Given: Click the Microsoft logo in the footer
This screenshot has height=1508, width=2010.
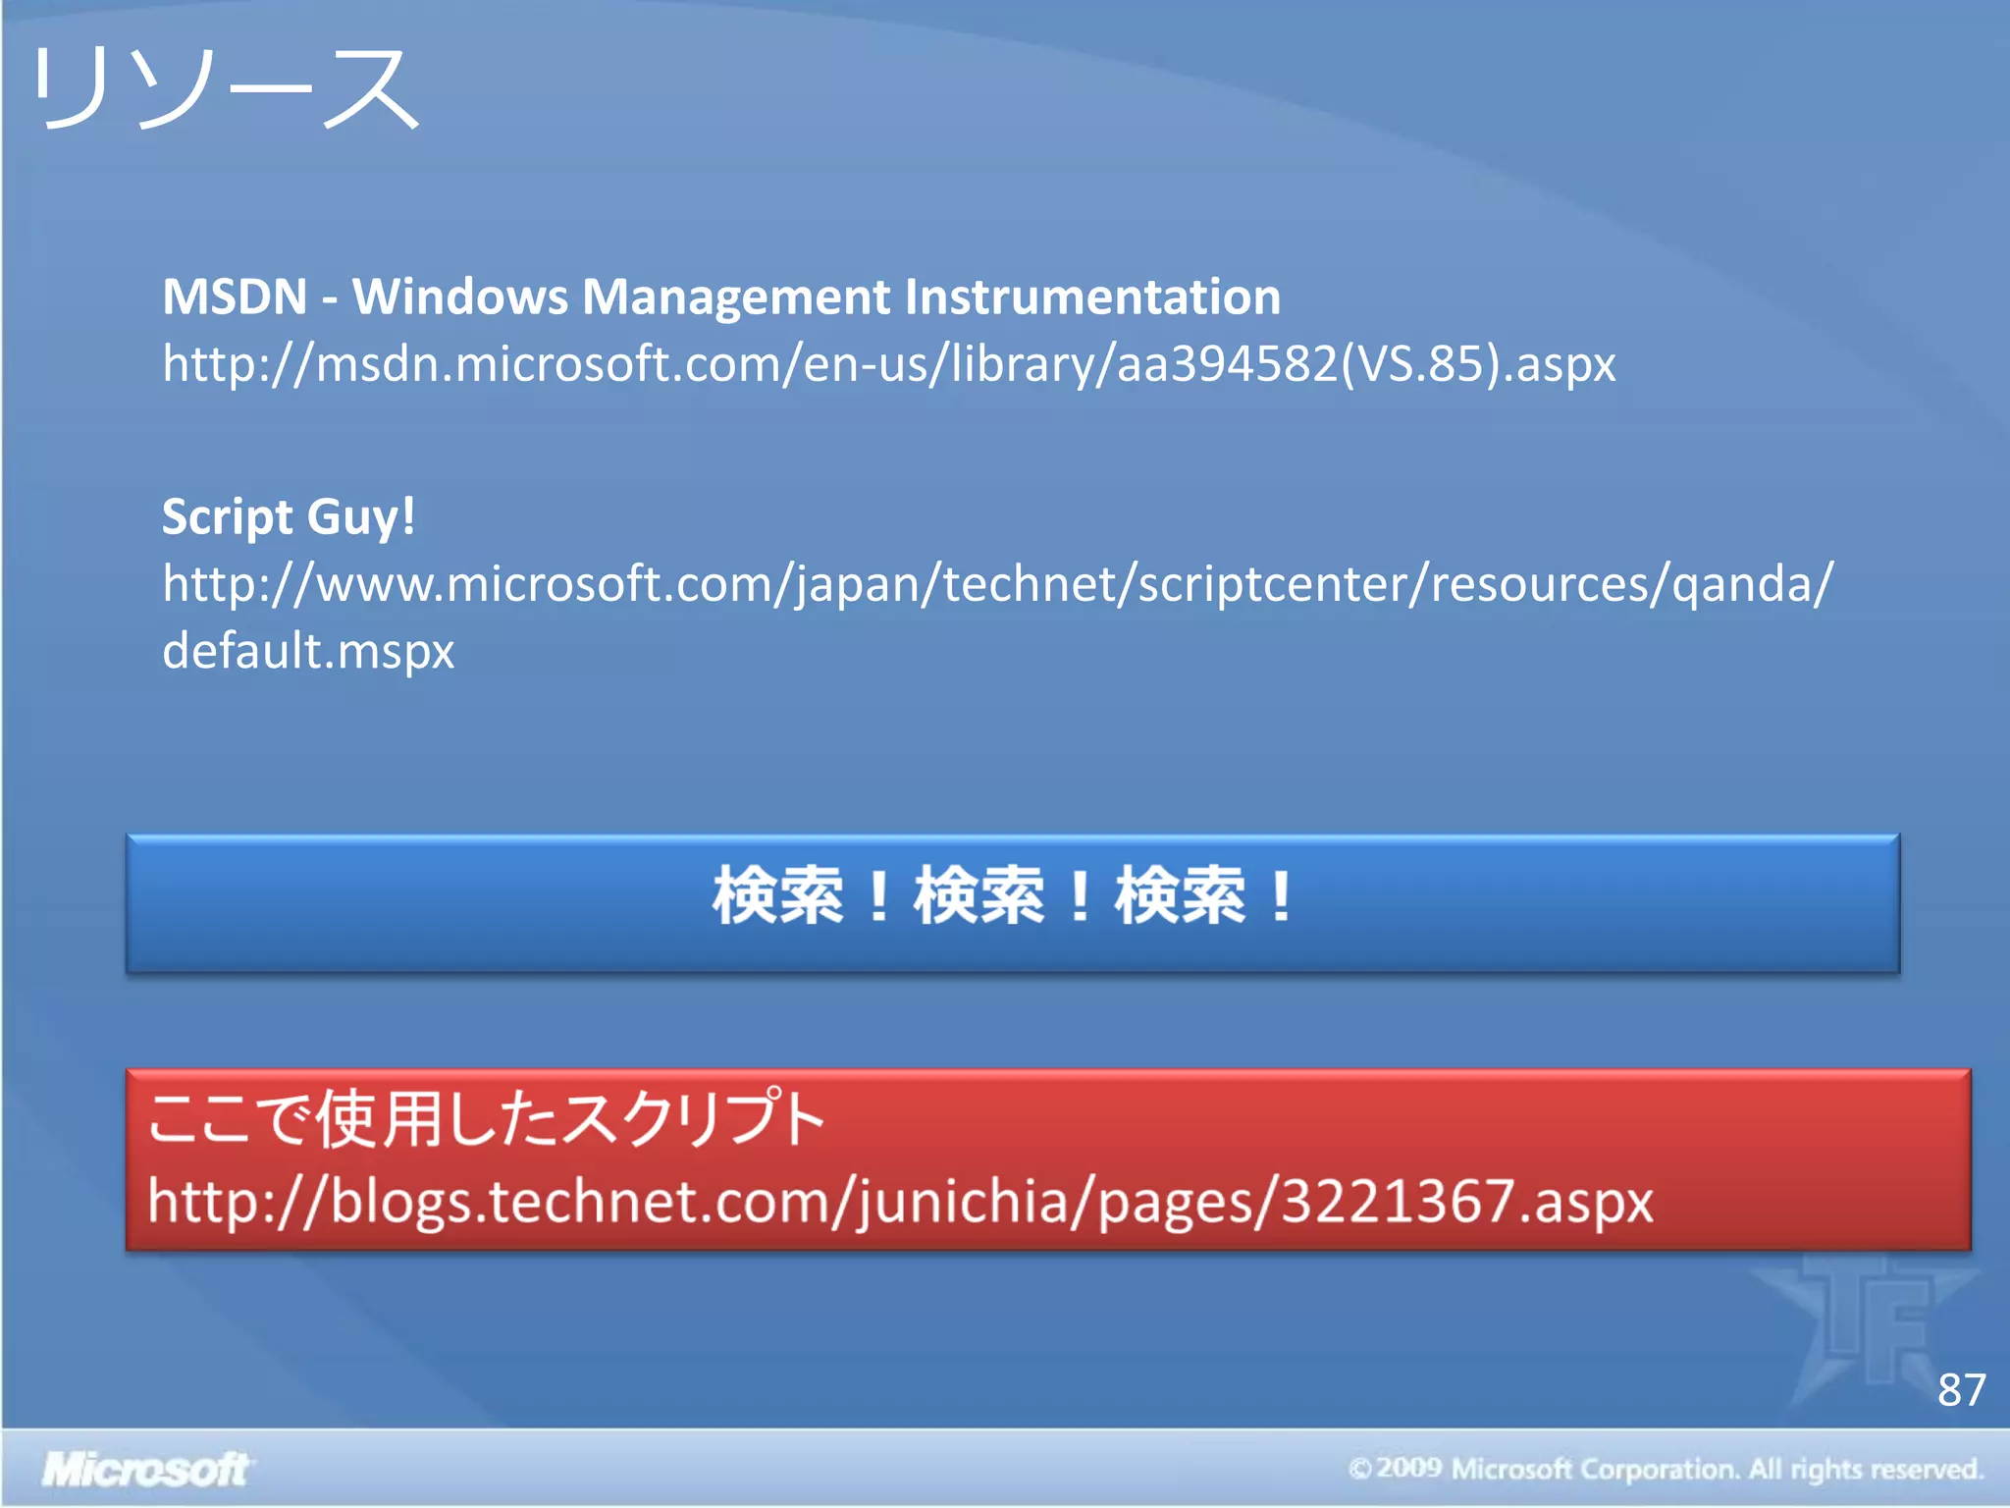Looking at the screenshot, I should click(x=146, y=1470).
